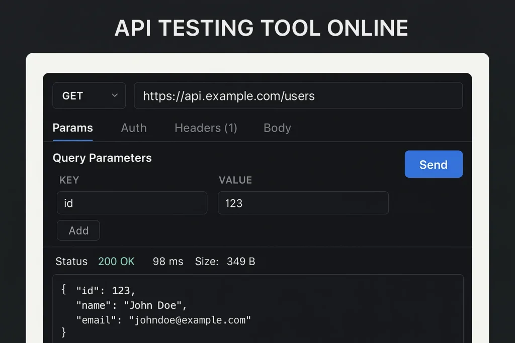Click inside the JSON response area
The width and height of the screenshot is (515, 343).
click(257, 307)
